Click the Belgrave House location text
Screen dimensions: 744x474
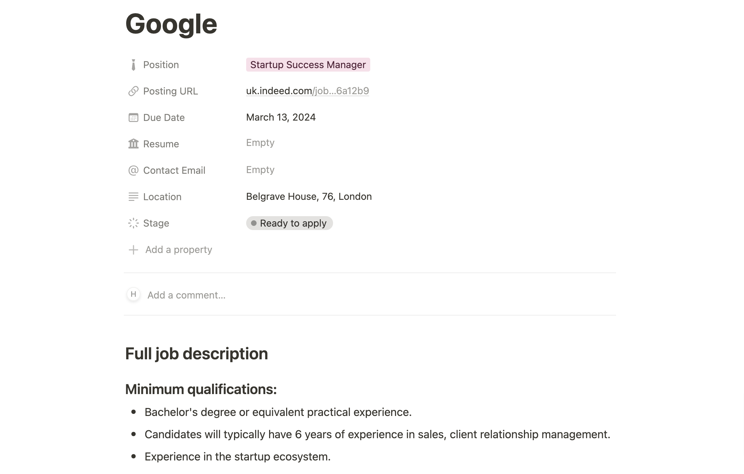[x=309, y=197]
